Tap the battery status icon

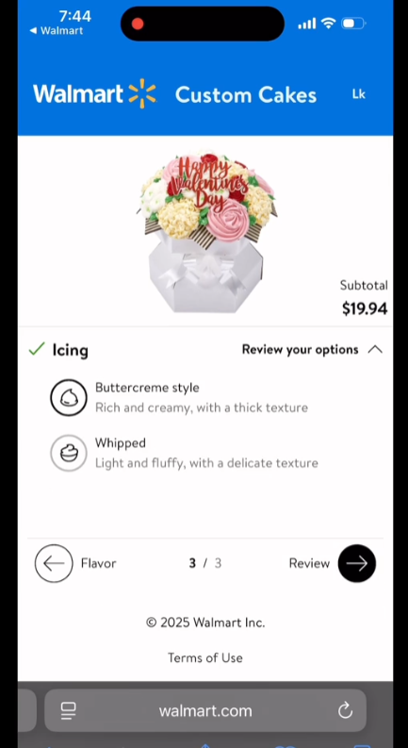click(353, 24)
